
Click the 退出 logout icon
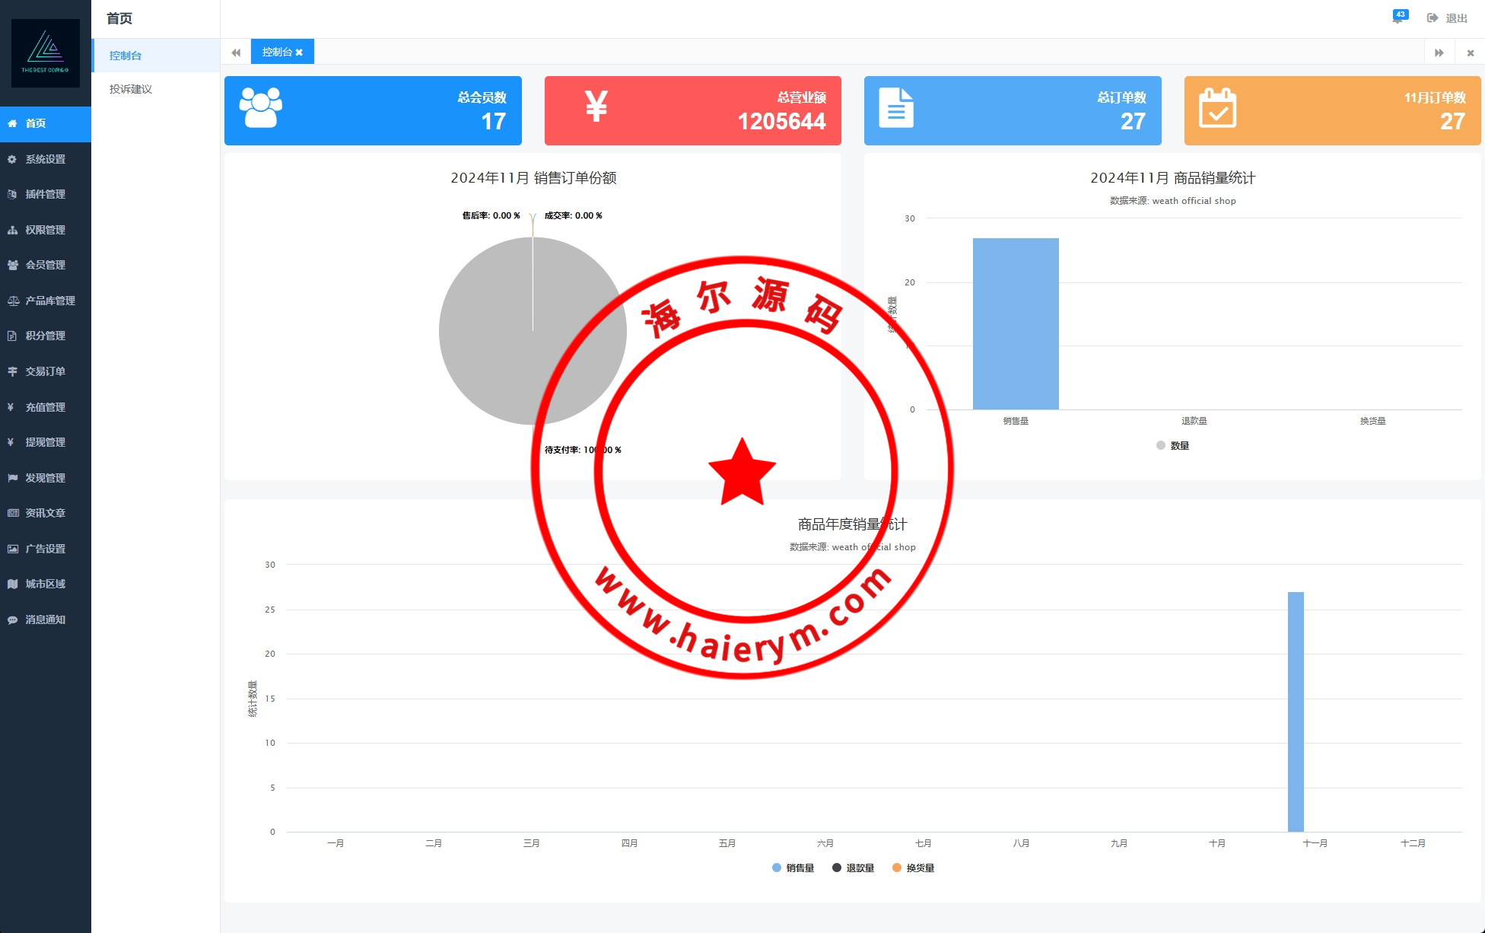(x=1433, y=18)
